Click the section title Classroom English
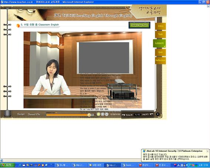 [x=40, y=25]
